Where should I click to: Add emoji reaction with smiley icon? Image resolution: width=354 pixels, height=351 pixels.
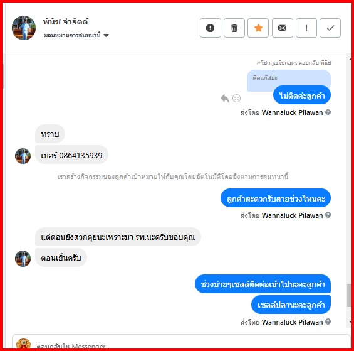(x=236, y=98)
